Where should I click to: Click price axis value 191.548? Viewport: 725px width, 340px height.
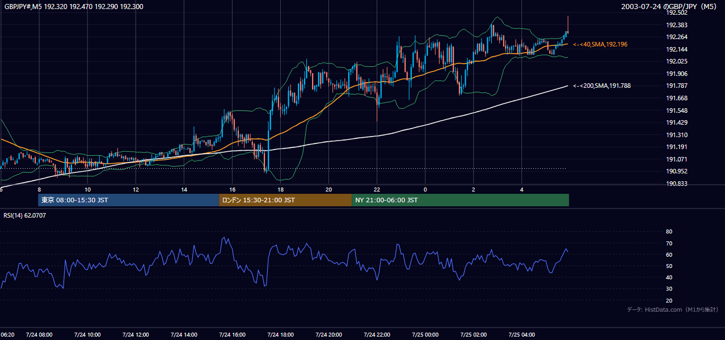(x=677, y=110)
